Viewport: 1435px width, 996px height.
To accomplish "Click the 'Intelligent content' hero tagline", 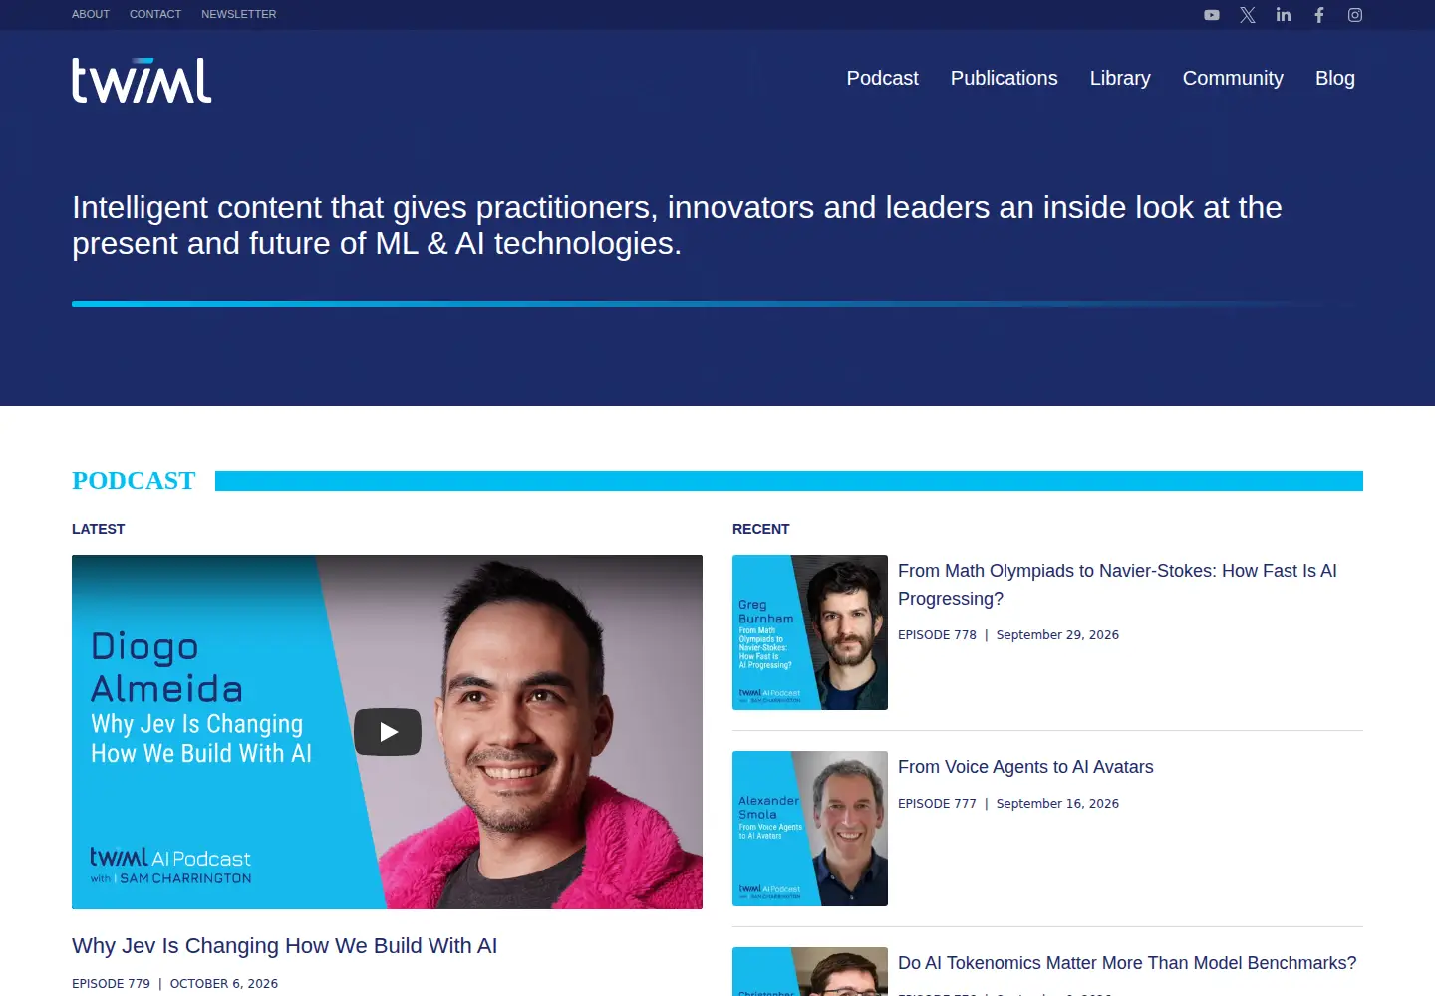I will 677,225.
